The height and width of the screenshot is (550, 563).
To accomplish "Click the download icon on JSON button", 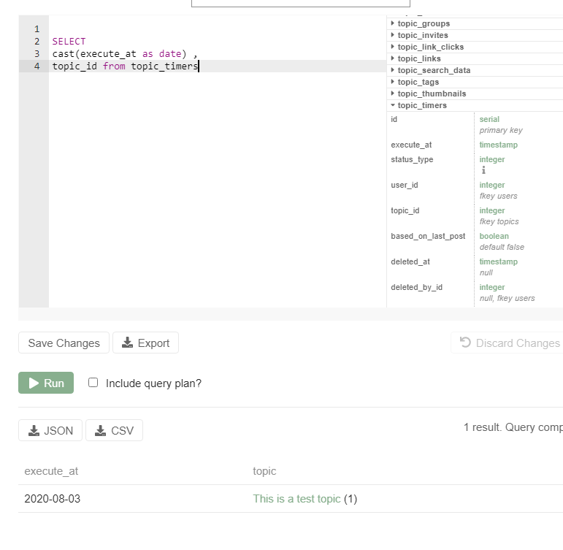I will click(34, 430).
